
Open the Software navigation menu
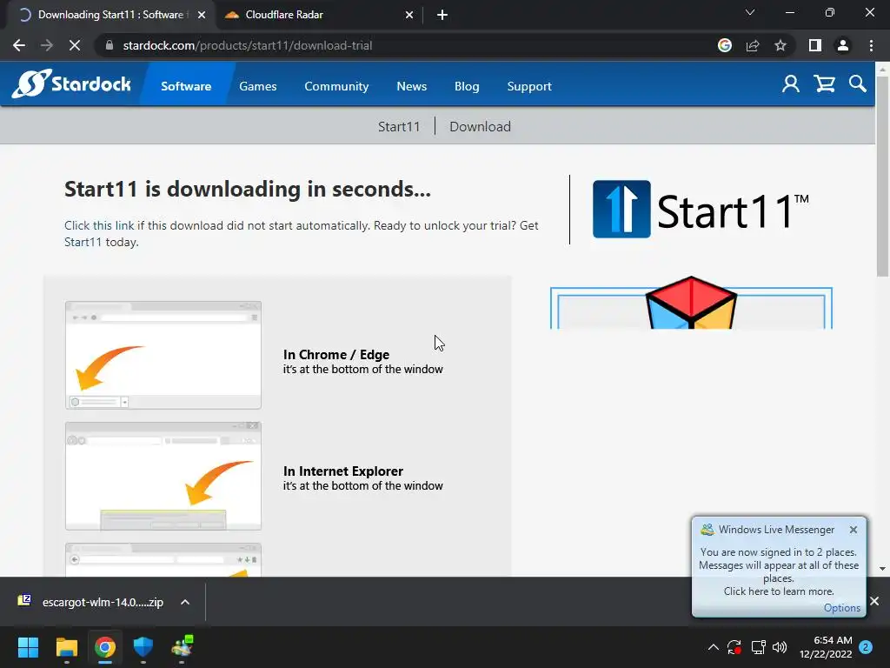point(186,86)
